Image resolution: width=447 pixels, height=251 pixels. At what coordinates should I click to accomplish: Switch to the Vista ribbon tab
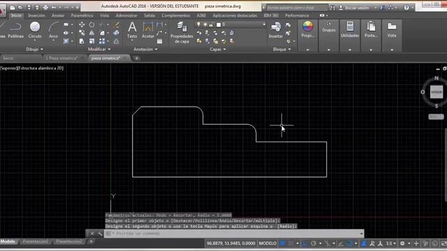pos(104,15)
